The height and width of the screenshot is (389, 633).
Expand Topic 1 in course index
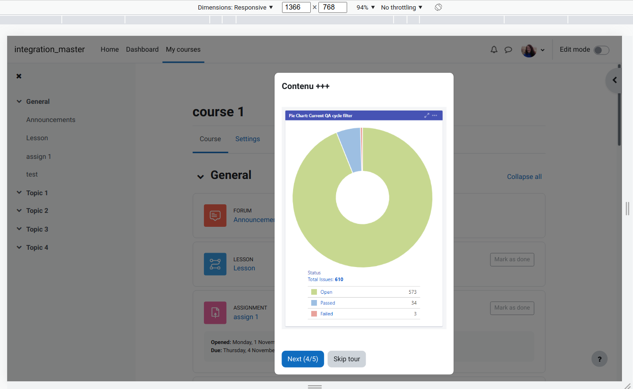coord(19,192)
